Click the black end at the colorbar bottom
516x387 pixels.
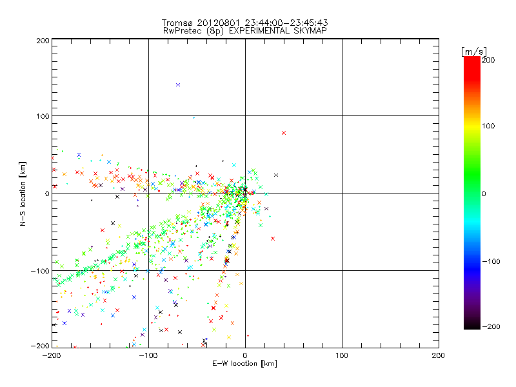tap(472, 326)
